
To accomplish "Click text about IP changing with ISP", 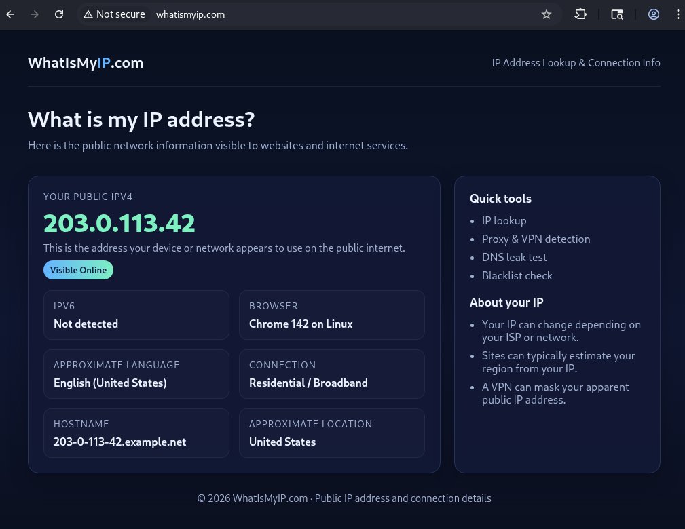I will [x=561, y=331].
